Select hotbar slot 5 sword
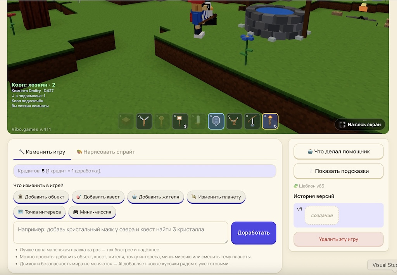The width and height of the screenshot is (397, 275). coord(198,121)
